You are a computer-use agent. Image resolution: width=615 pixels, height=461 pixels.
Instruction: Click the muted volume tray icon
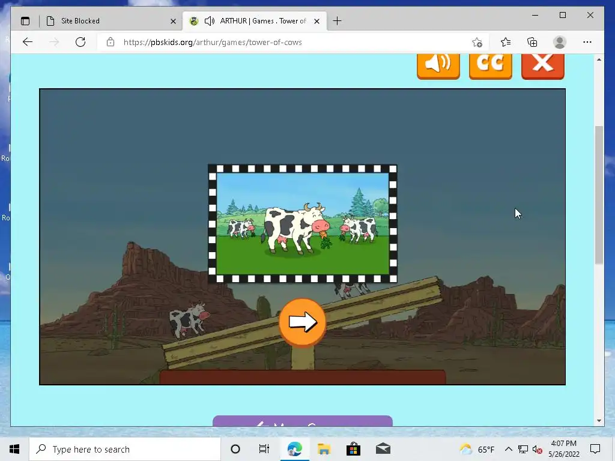point(538,450)
